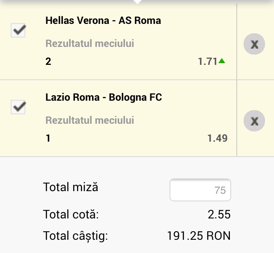The height and width of the screenshot is (253, 274).
Task: Open the Lazio Roma - Bologna FC match title
Action: (x=104, y=97)
